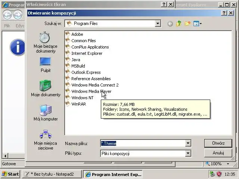Image resolution: width=239 pixels, height=179 pixels.
Task: Click the blue information icon in the IE page
Action: pyautogui.click(x=18, y=47)
